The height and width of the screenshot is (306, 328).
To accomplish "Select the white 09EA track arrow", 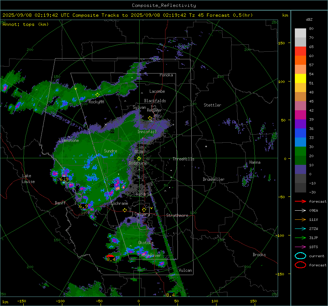I will point(300,211).
